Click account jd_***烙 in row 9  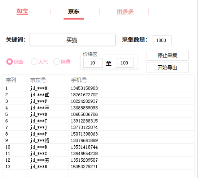(x=40, y=140)
